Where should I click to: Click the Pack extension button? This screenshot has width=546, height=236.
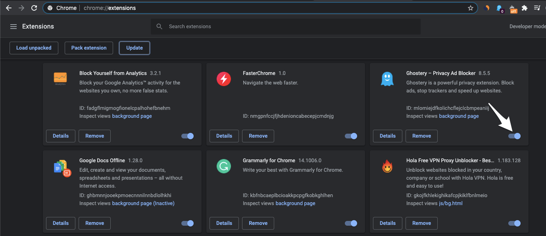point(89,48)
